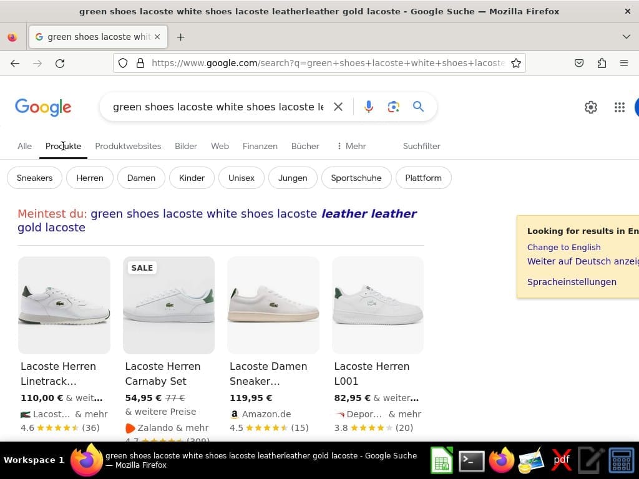Open Spracheinstellungen link
This screenshot has height=479, width=639.
[x=572, y=282]
